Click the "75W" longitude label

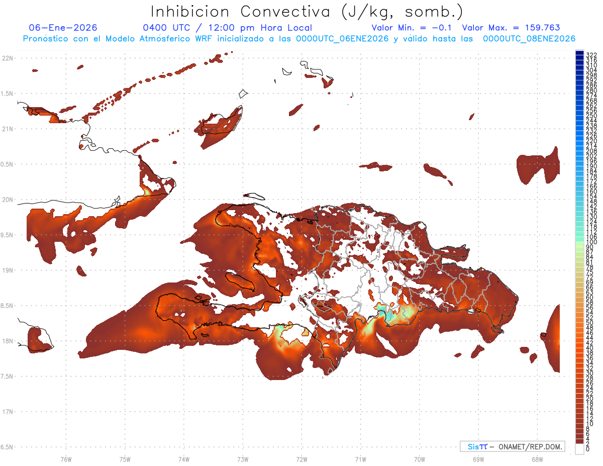click(125, 459)
